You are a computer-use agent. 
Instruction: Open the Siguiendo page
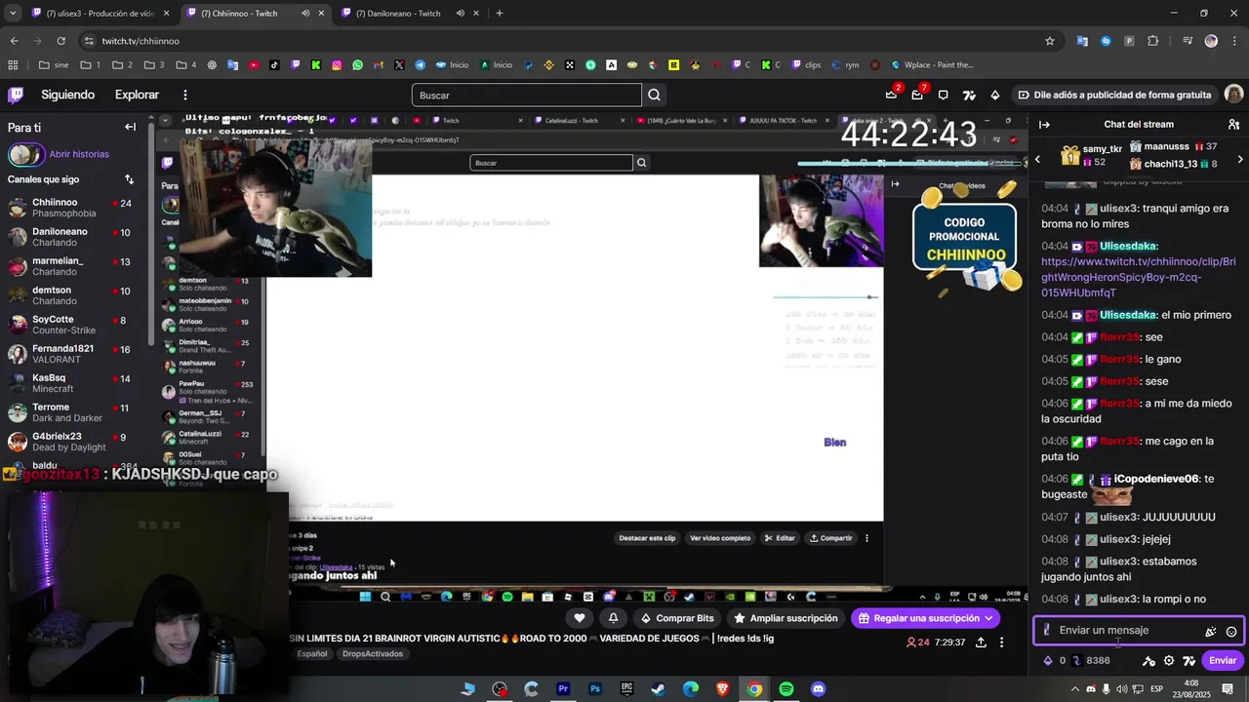point(67,95)
